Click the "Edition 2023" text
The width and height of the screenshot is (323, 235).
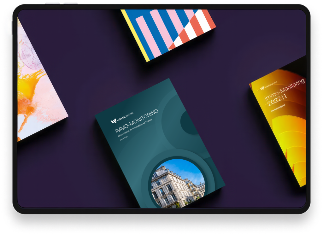point(124,138)
